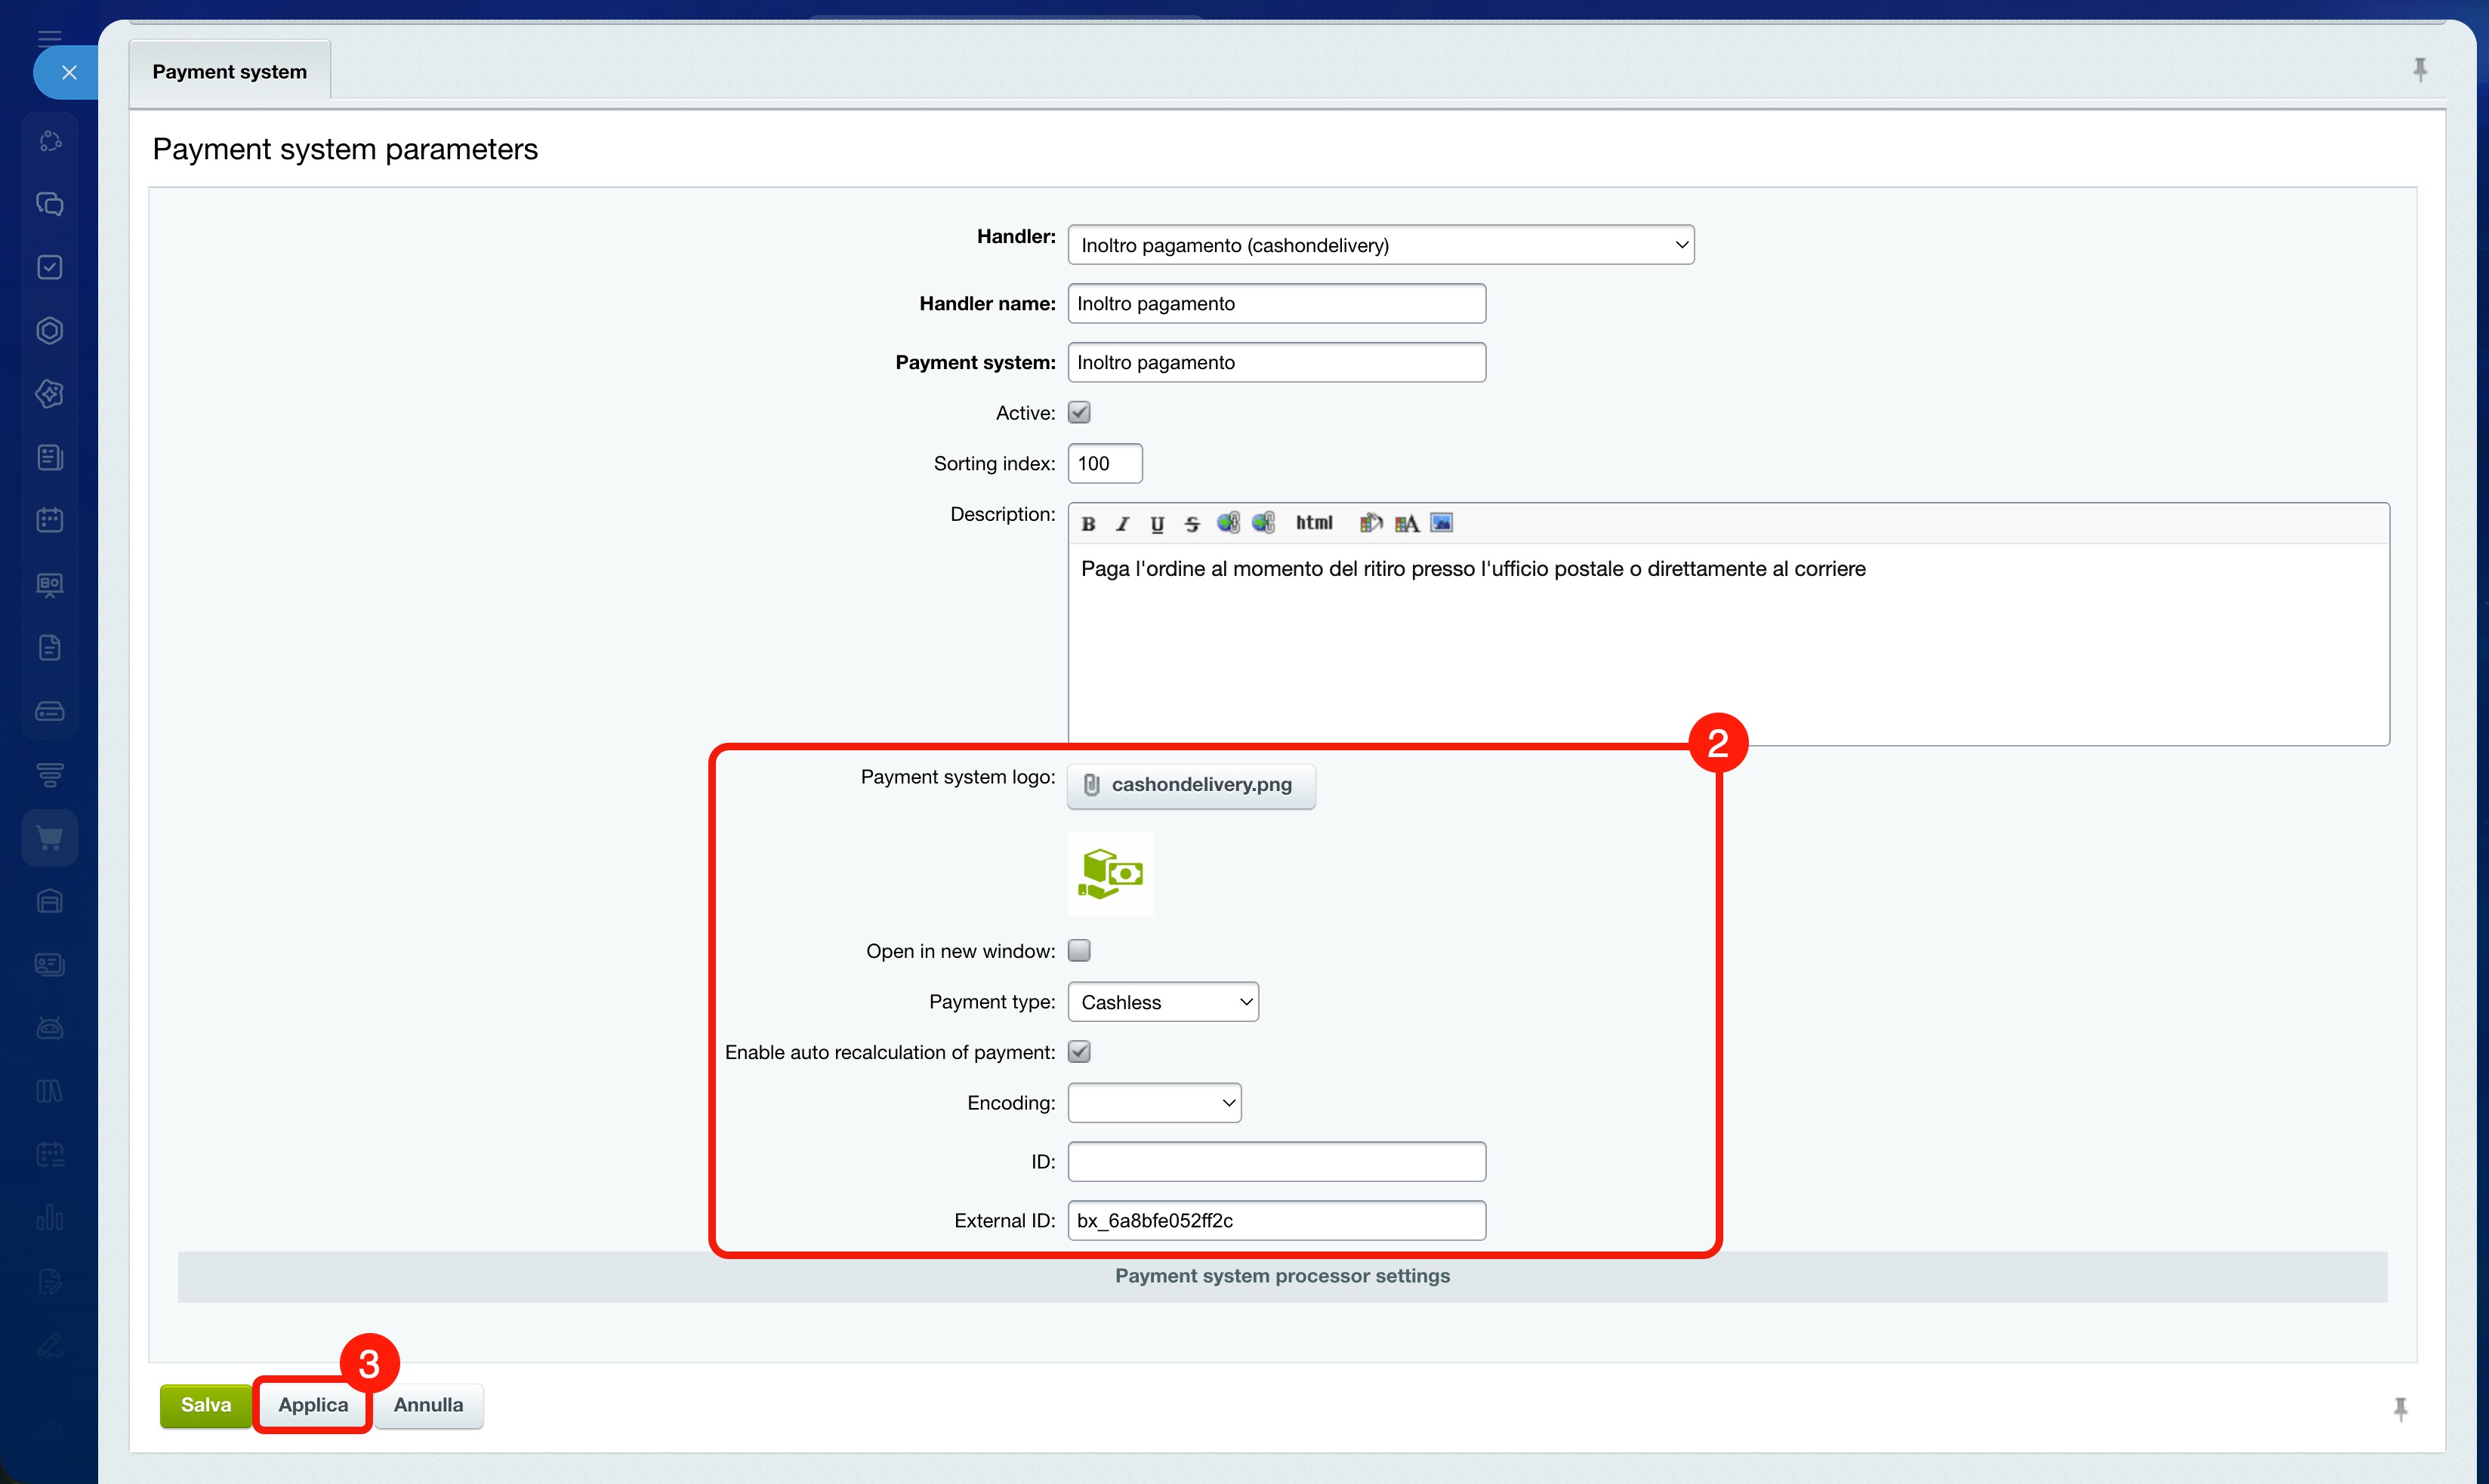The height and width of the screenshot is (1484, 2489).
Task: Toggle the Active checkbox
Action: tap(1079, 412)
